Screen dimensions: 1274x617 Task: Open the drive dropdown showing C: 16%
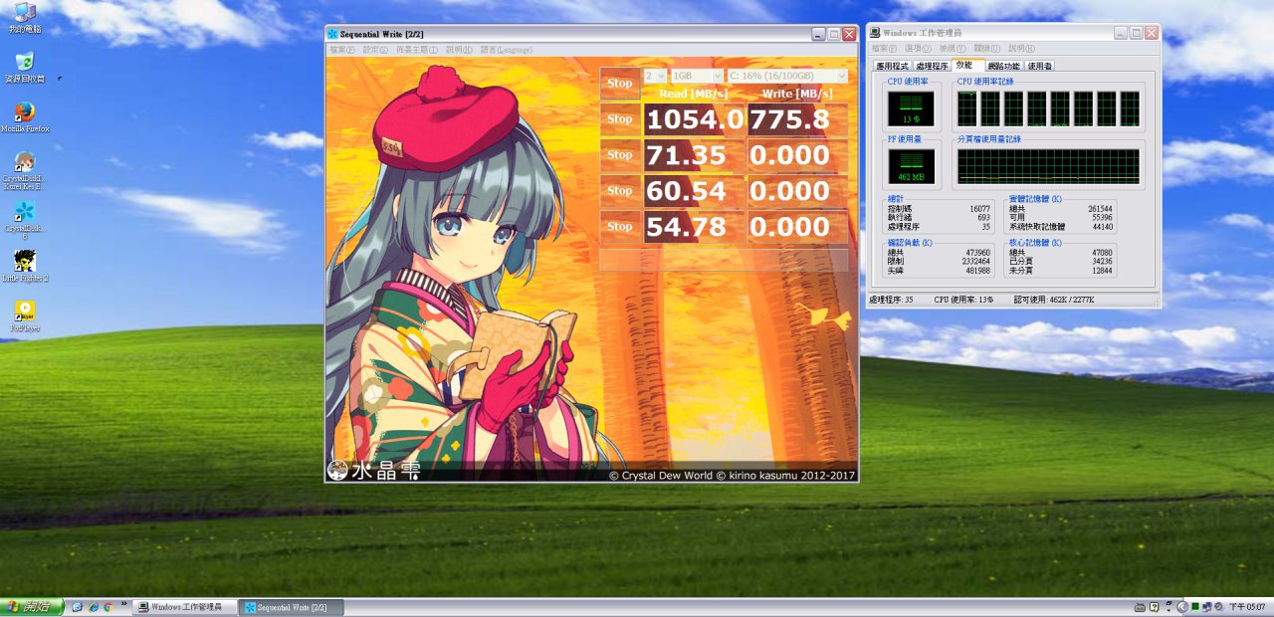(787, 76)
